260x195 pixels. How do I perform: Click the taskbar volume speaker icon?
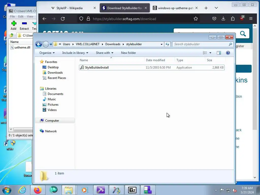(234, 190)
